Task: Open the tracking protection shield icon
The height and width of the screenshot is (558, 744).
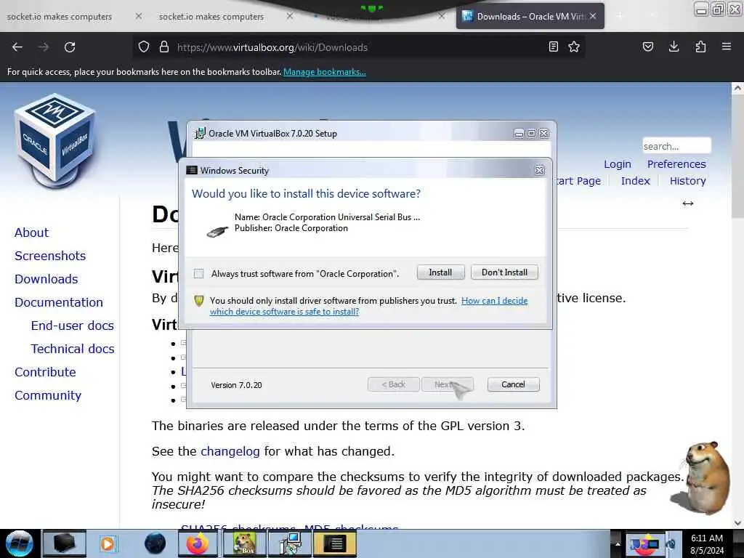Action: (x=144, y=46)
